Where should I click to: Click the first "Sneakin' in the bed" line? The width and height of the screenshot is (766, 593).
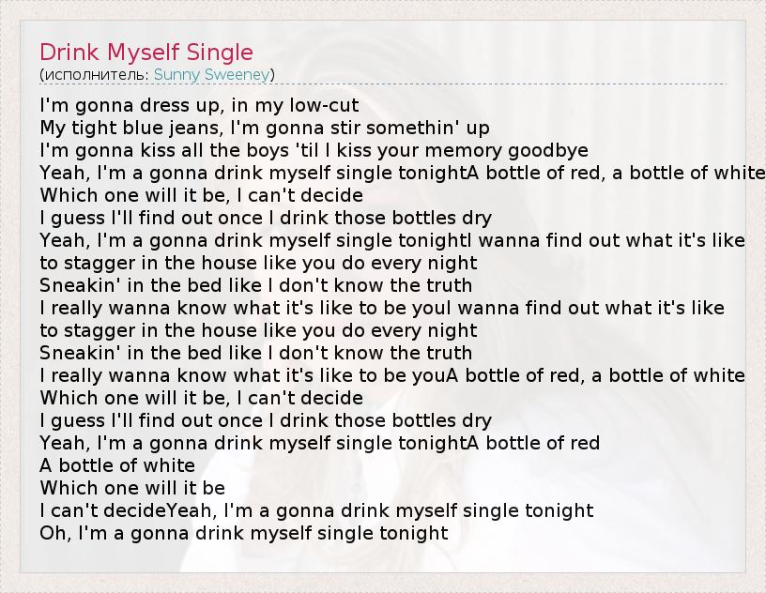256,285
